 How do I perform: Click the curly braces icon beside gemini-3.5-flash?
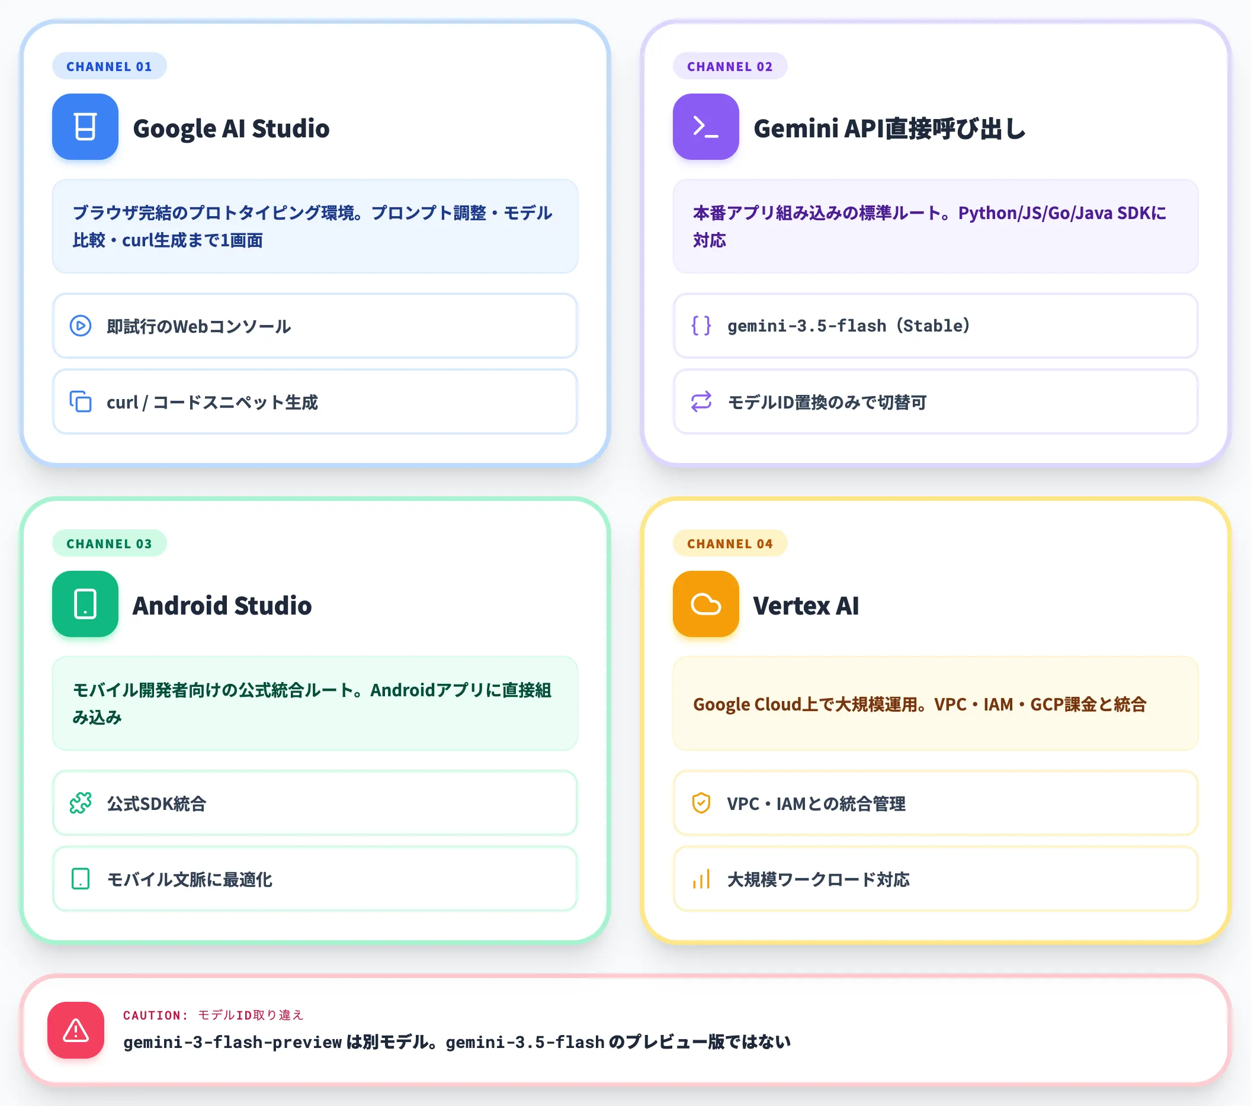pyautogui.click(x=701, y=326)
